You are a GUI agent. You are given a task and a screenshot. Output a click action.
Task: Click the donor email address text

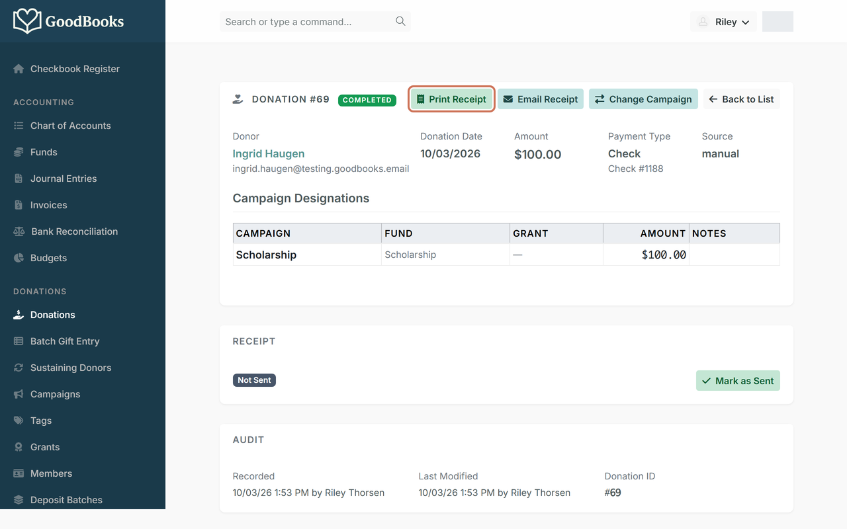(x=321, y=169)
